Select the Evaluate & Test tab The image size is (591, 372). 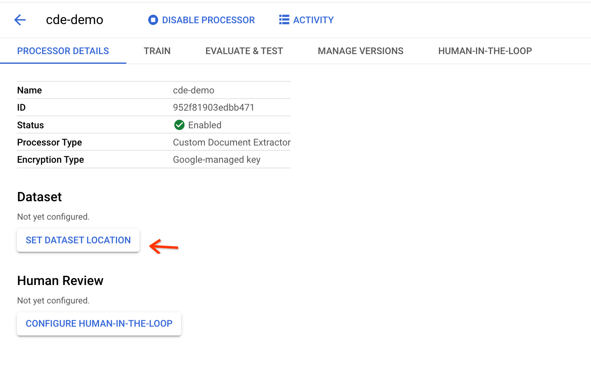pos(244,51)
